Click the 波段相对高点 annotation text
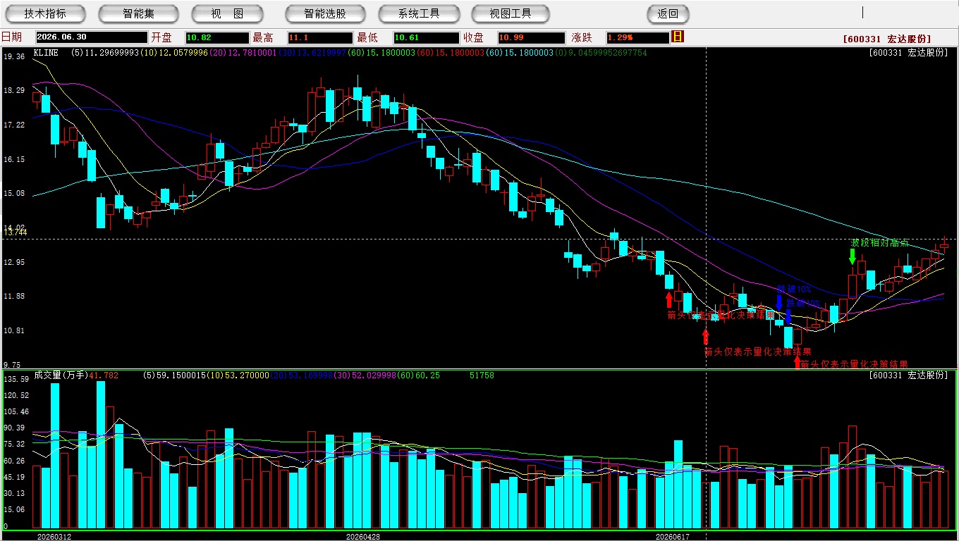The width and height of the screenshot is (959, 541). (879, 242)
